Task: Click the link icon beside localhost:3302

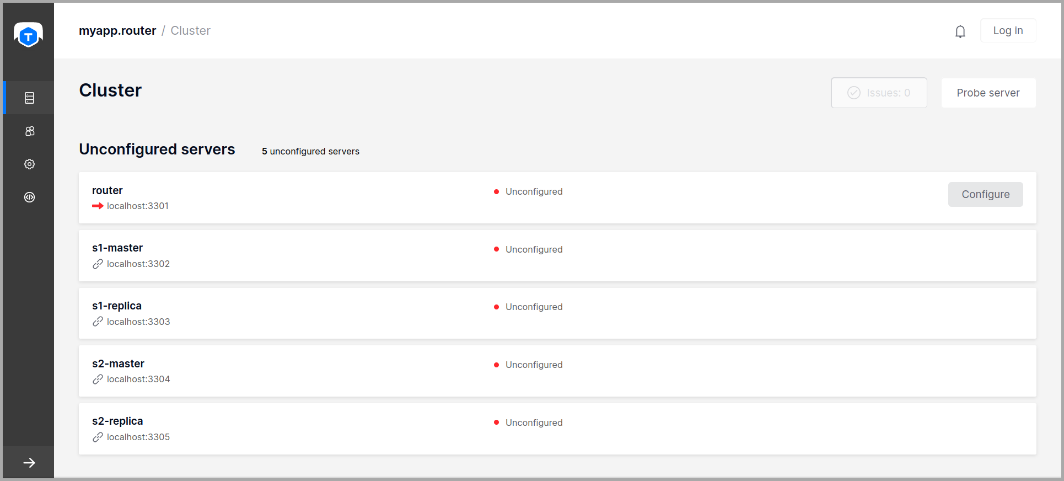Action: click(98, 264)
